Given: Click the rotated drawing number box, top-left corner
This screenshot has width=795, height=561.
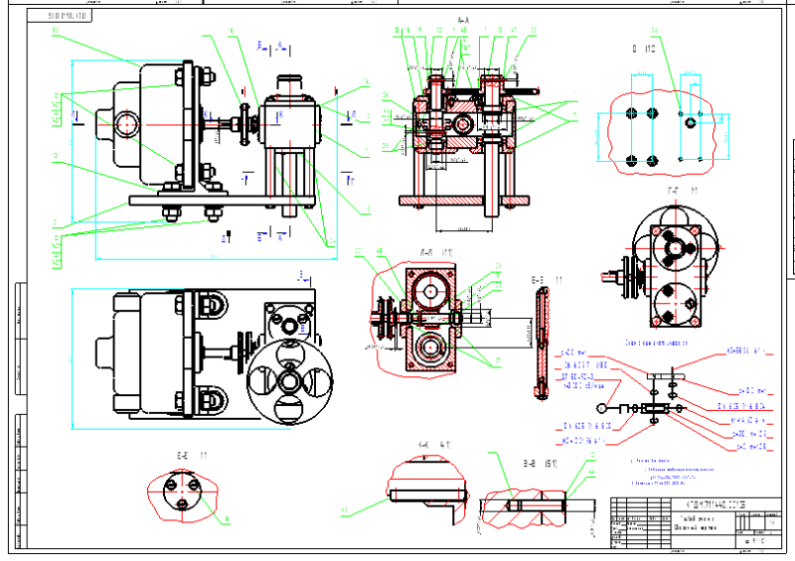Looking at the screenshot, I should (x=60, y=16).
